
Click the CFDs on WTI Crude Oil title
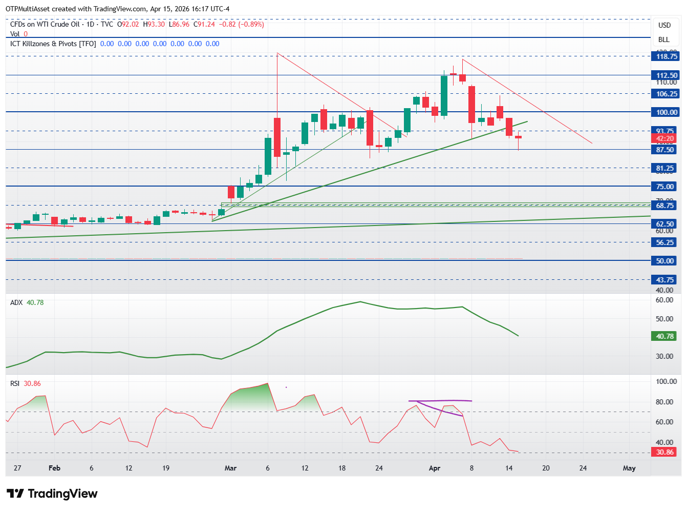coord(45,24)
